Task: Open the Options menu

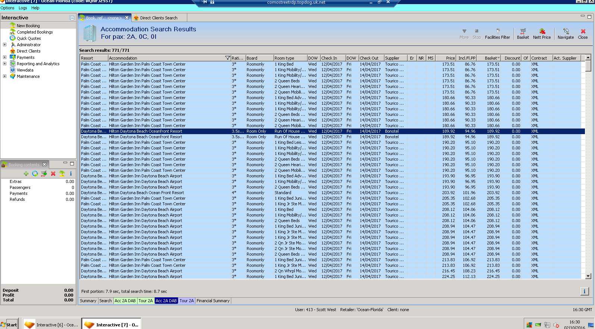Action: (7, 8)
